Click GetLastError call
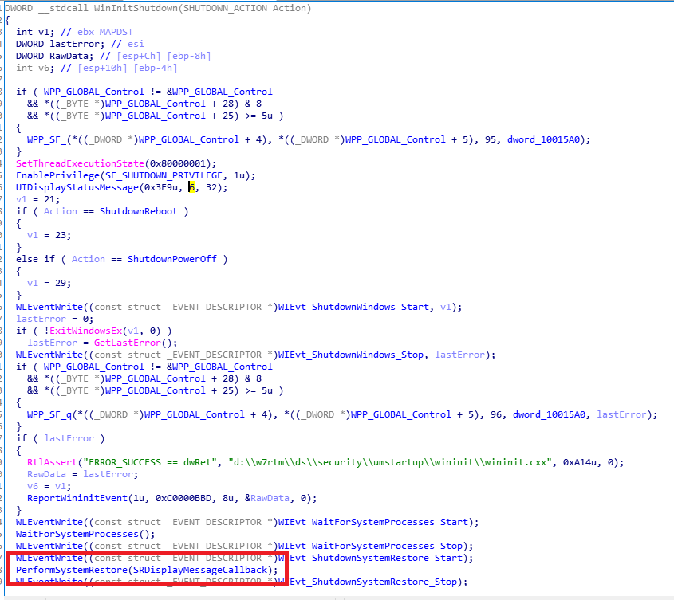Screen dimensions: 674x600 [x=128, y=343]
